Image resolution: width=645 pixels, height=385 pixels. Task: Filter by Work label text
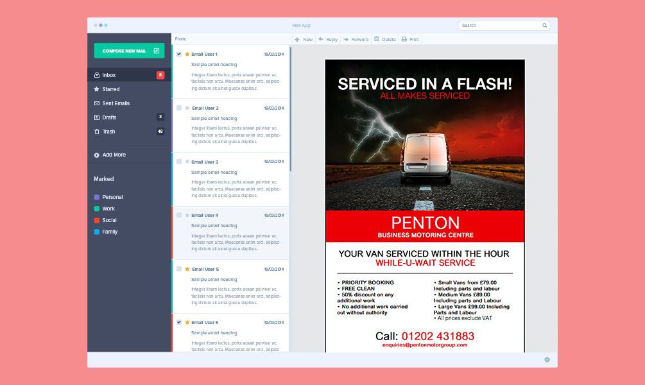[108, 209]
